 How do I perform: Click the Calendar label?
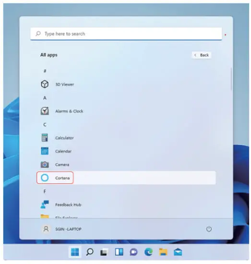click(63, 151)
